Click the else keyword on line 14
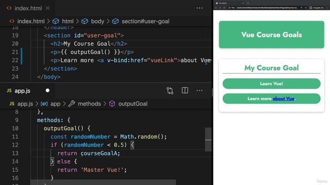The height and width of the screenshot is (185, 330). [x=64, y=161]
